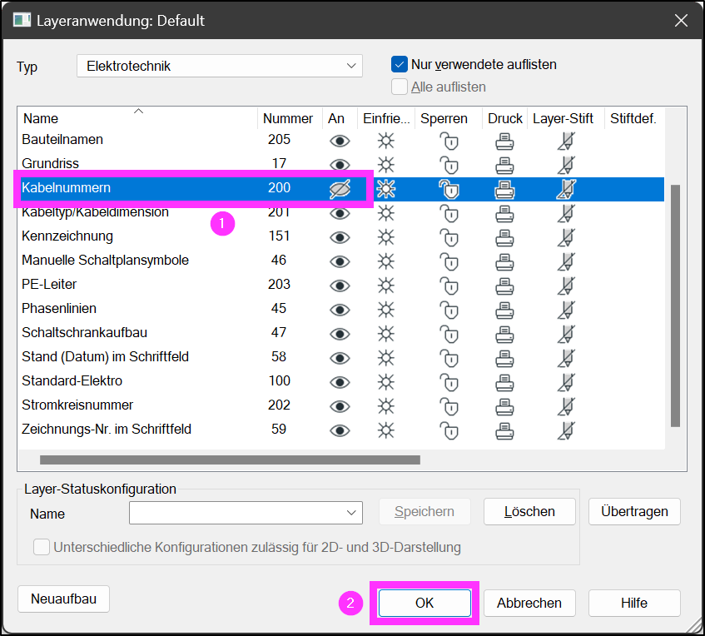Screen dimensions: 705x636
Task: Confirm with the OK button
Action: 424,603
